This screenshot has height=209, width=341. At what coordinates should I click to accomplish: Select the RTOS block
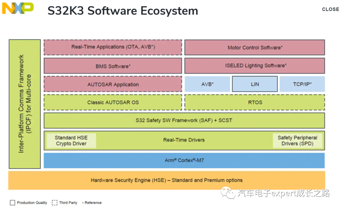tap(255, 102)
